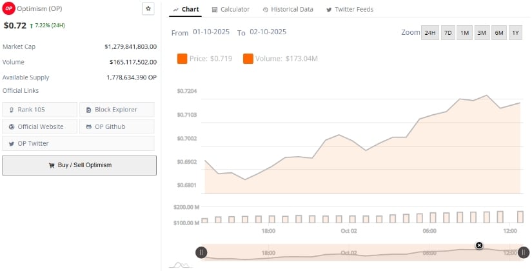This screenshot has width=532, height=271.
Task: Open the Chart tab
Action: (186, 9)
